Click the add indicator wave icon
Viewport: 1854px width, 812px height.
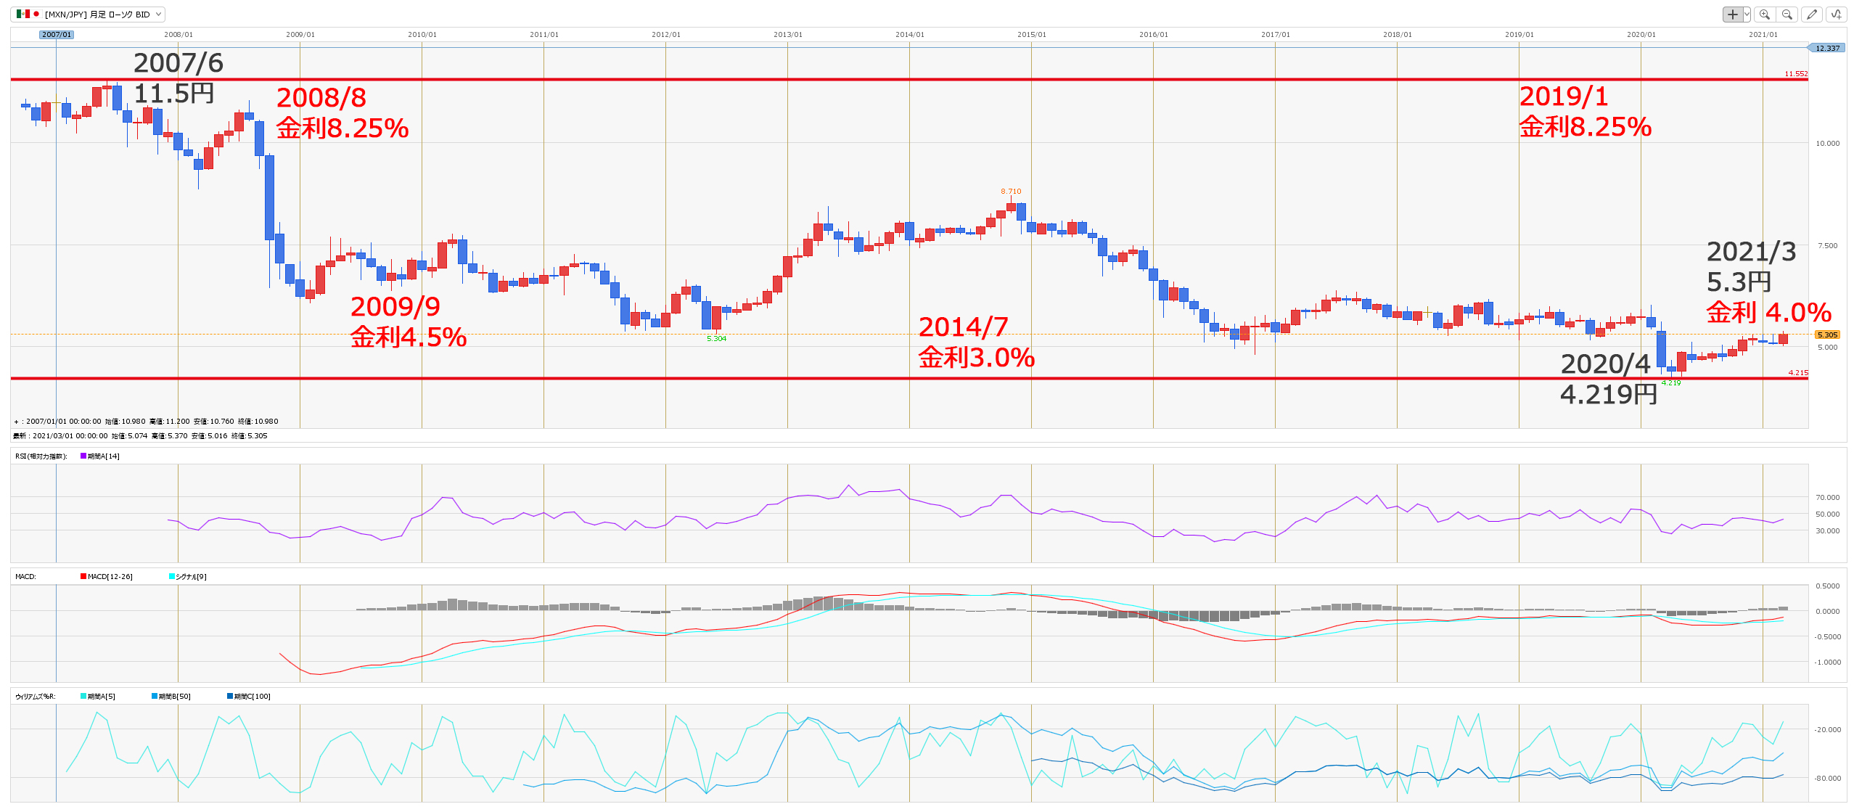pyautogui.click(x=1837, y=15)
